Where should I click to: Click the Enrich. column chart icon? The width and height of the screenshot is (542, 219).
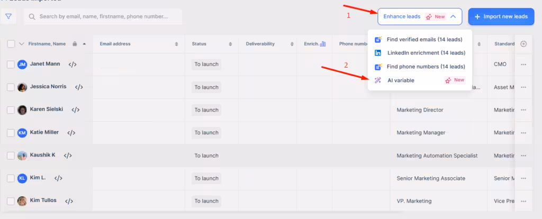pyautogui.click(x=322, y=44)
